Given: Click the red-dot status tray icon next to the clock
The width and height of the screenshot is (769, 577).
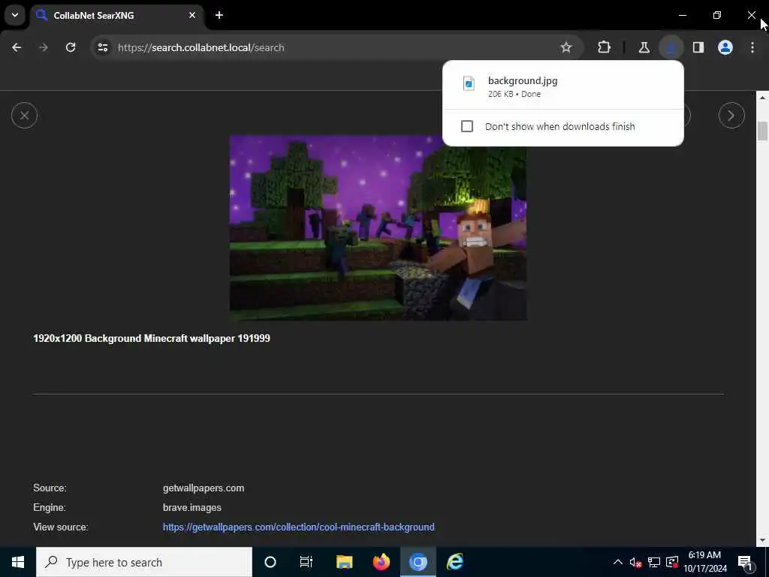Looking at the screenshot, I should (x=672, y=562).
